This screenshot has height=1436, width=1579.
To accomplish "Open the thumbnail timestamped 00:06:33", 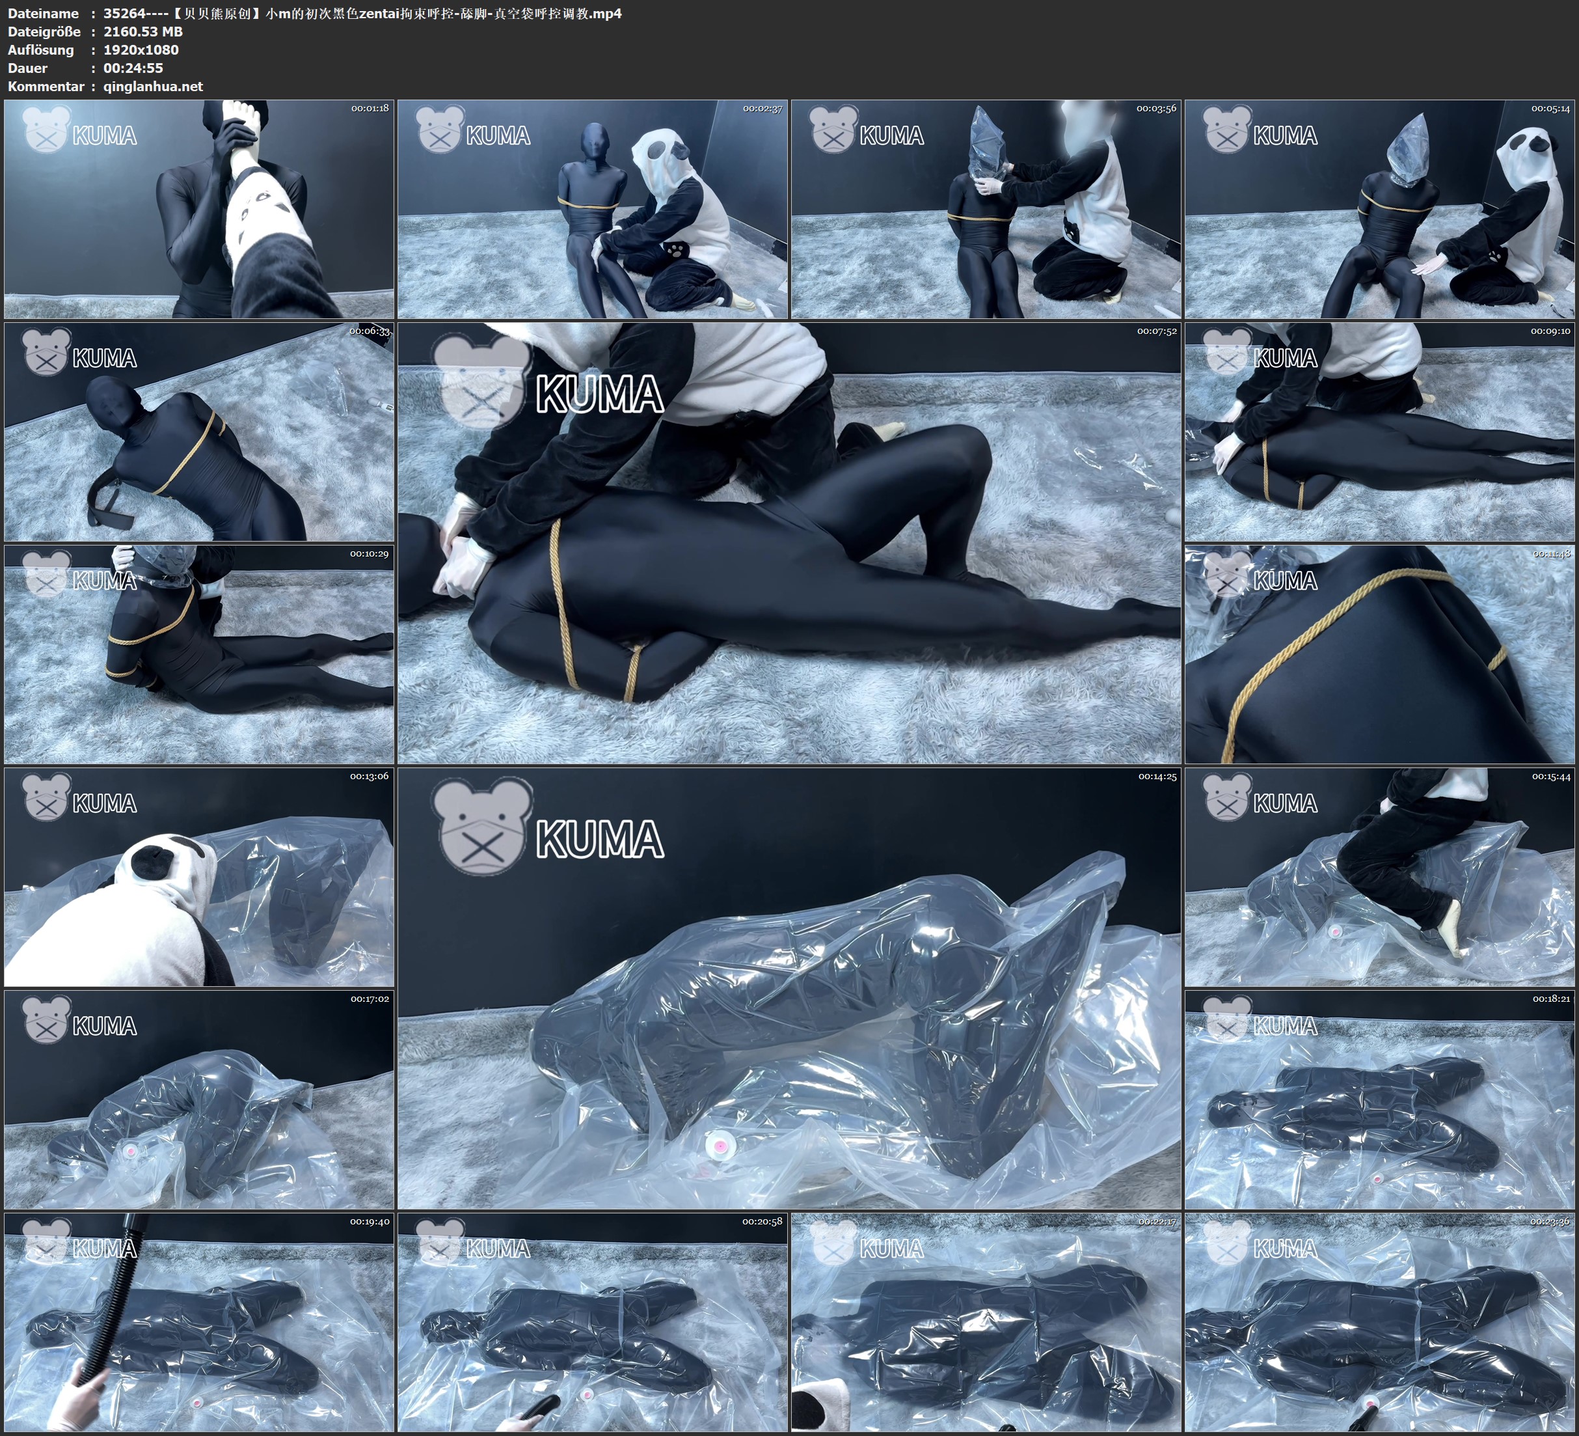I will click(x=199, y=431).
